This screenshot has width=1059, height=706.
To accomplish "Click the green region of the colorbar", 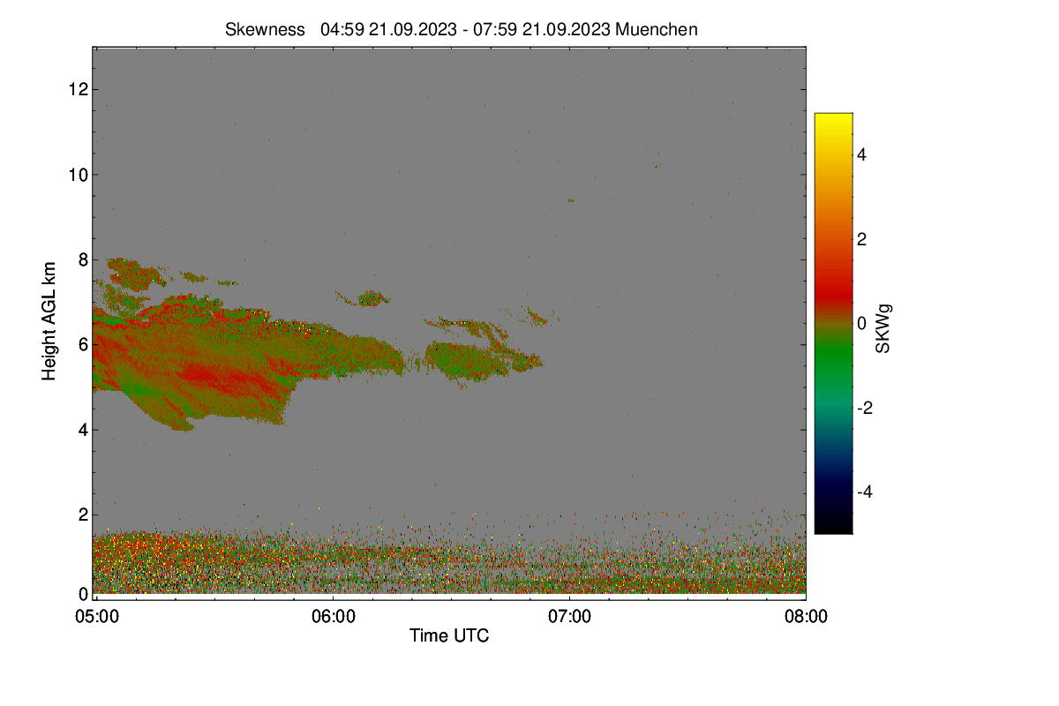I will [x=833, y=362].
